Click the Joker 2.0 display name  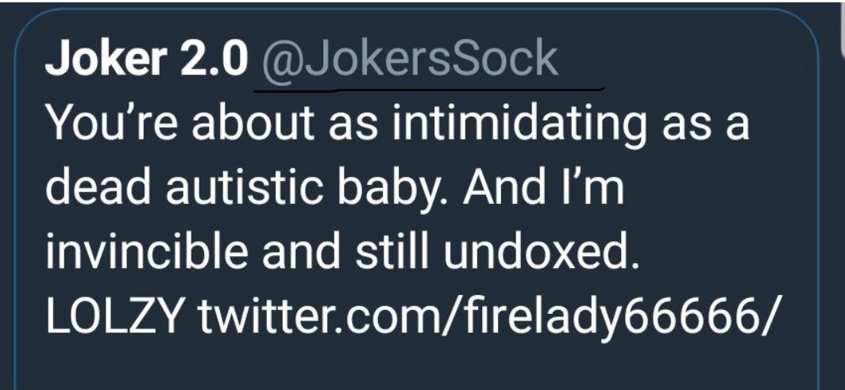click(x=147, y=60)
